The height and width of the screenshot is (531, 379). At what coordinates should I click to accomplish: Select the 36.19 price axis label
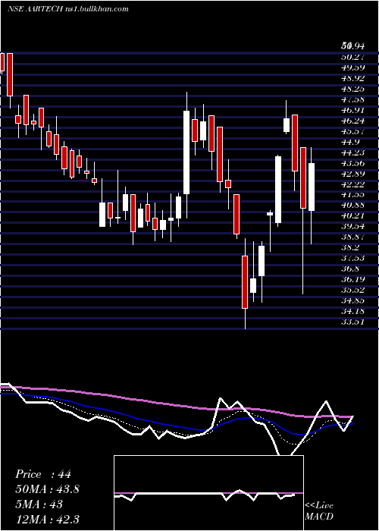352,280
